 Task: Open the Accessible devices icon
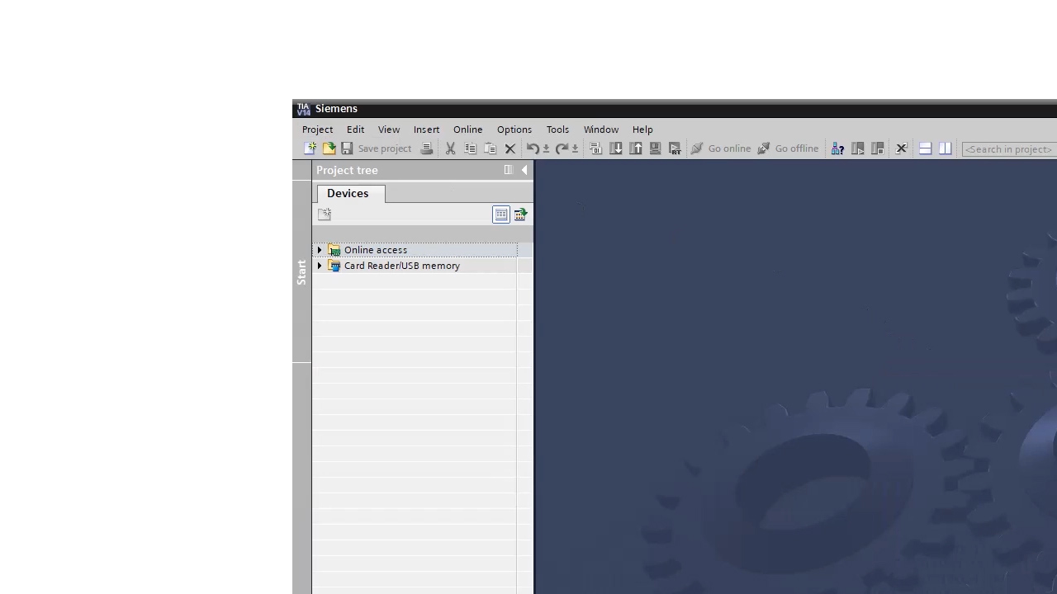click(837, 148)
